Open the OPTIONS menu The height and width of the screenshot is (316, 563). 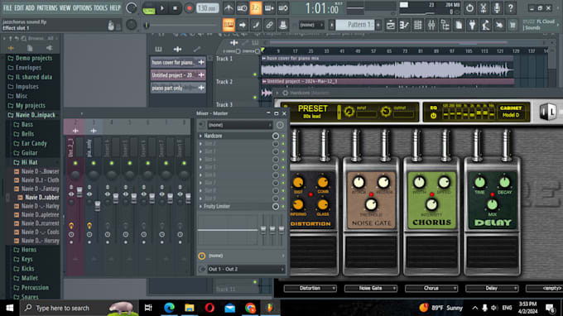(82, 7)
